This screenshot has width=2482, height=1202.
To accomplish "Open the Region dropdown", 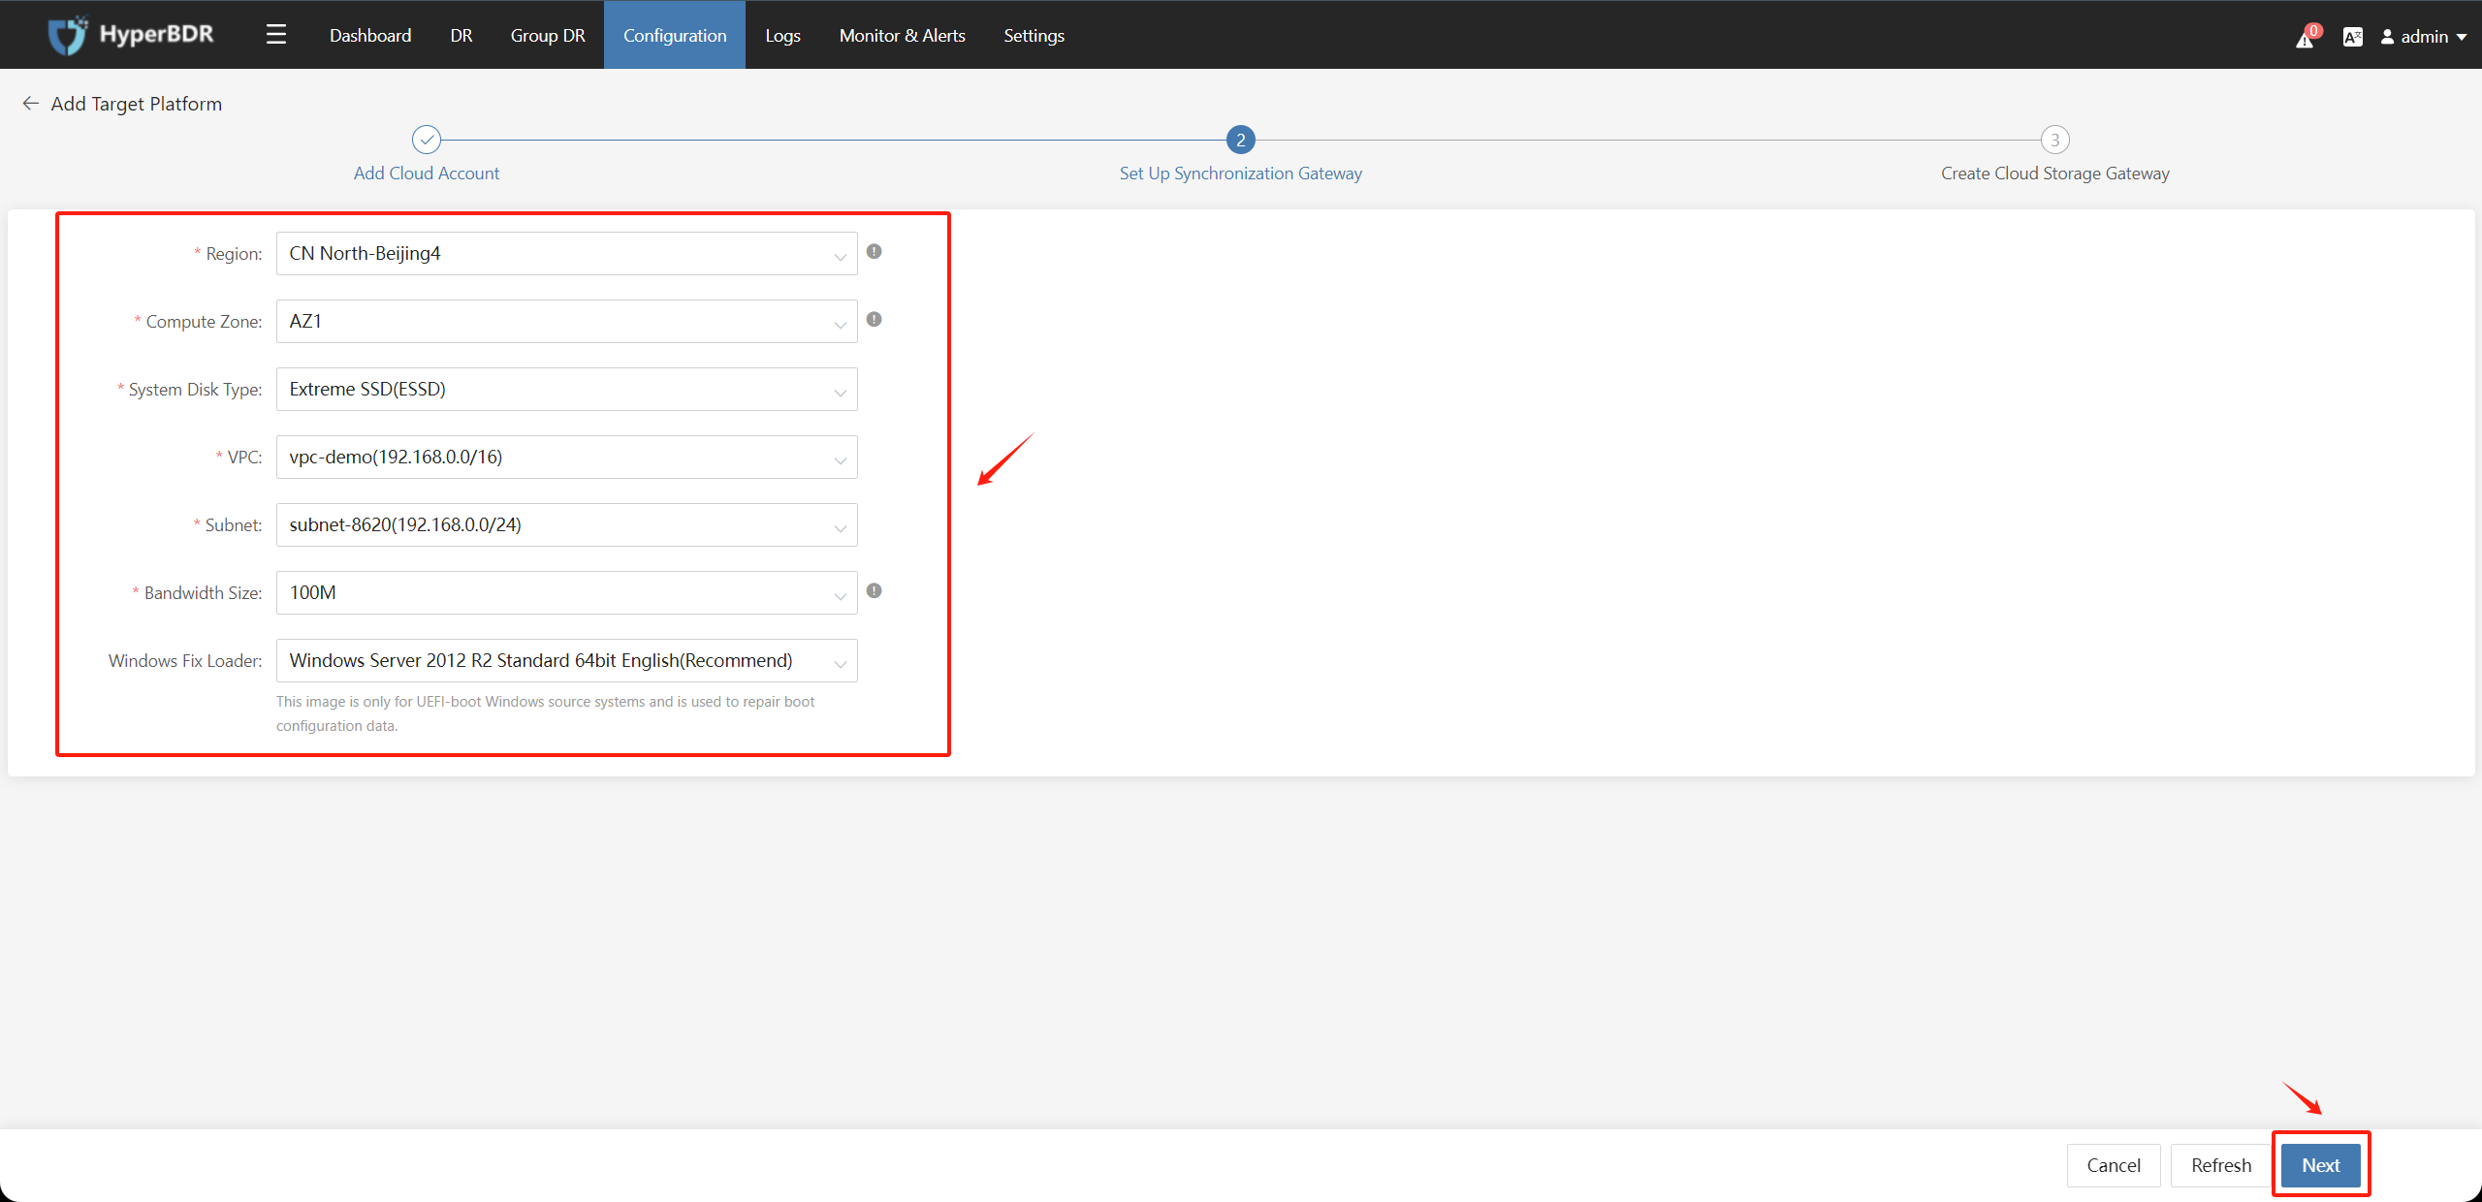I will (566, 254).
